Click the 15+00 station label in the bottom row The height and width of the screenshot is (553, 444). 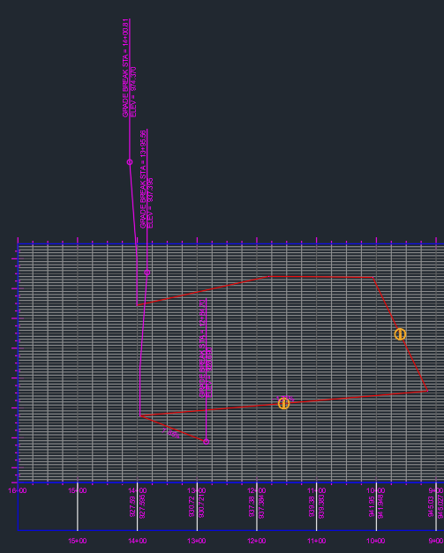tap(78, 541)
